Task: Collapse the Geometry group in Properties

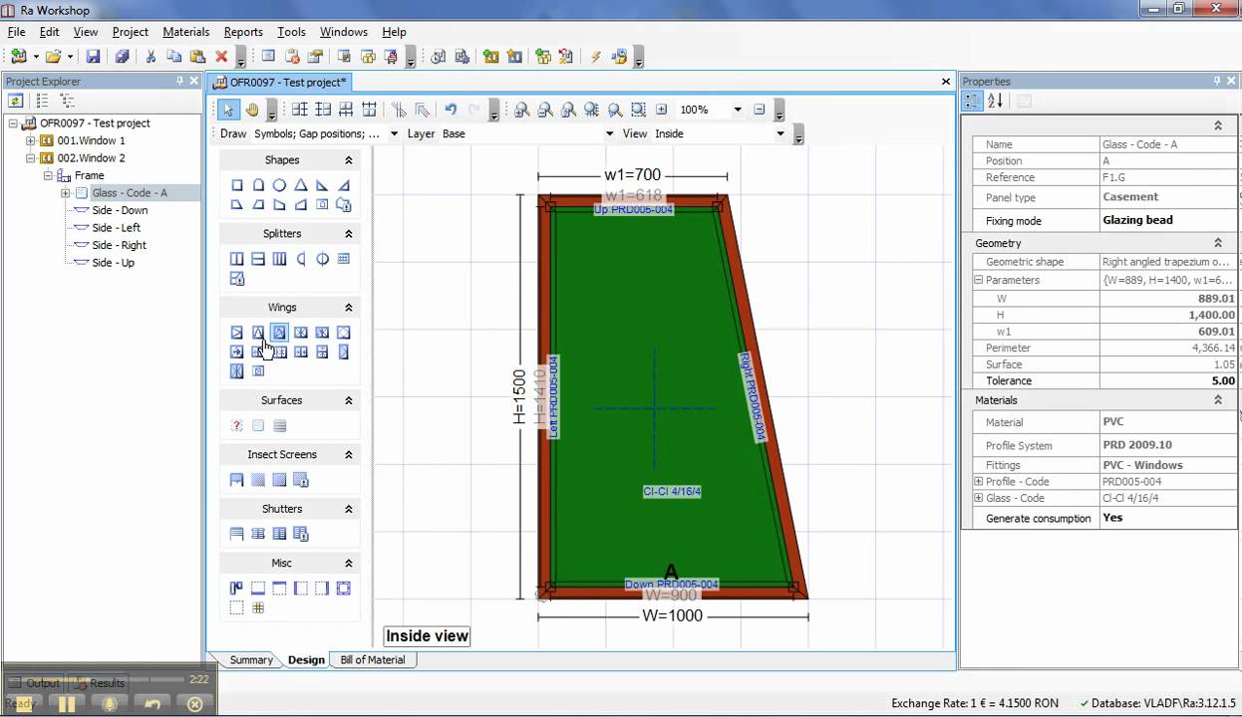Action: (x=1217, y=243)
